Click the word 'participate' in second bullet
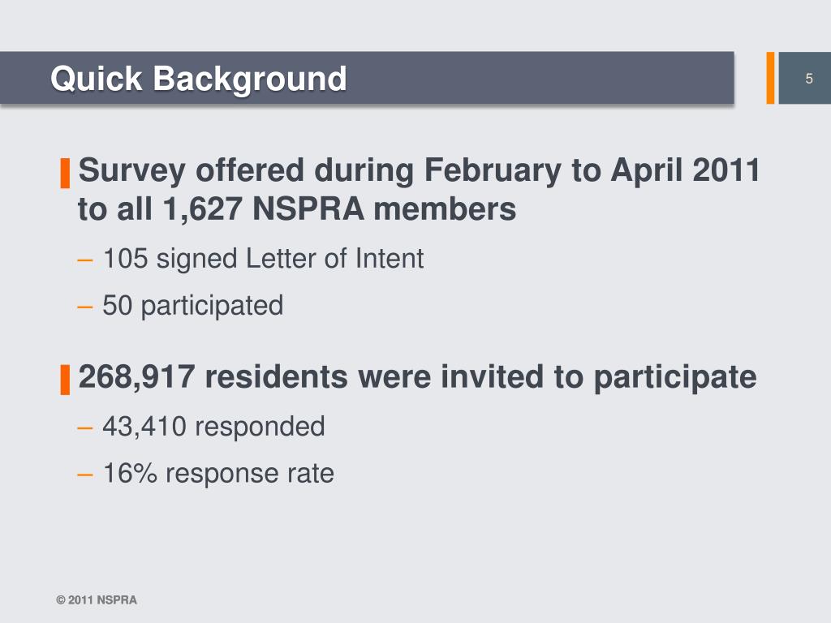 pos(675,378)
